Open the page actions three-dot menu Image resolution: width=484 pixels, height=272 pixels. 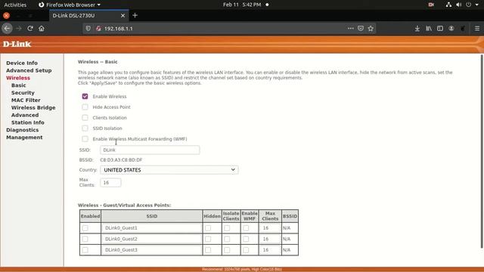(x=350, y=29)
